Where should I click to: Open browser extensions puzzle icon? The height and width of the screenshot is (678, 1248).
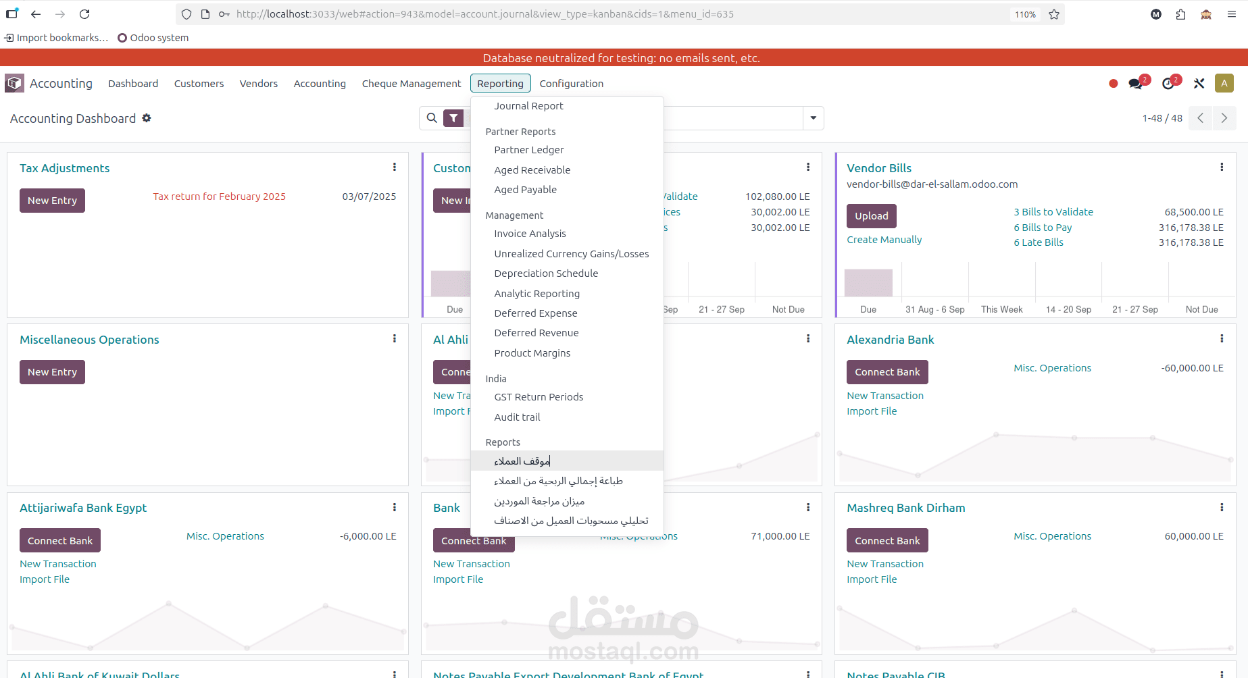[1180, 14]
